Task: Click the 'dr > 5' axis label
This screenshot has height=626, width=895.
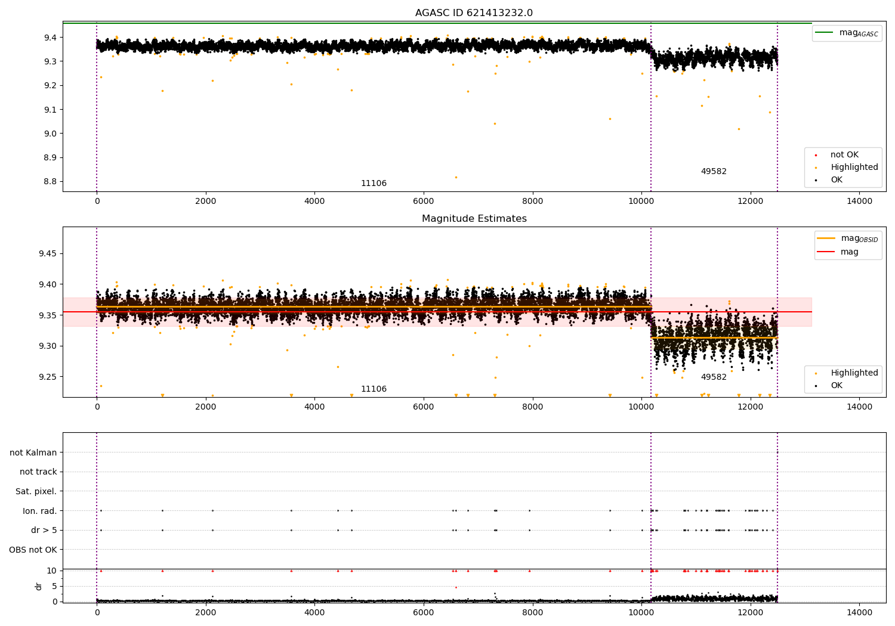Action: click(x=44, y=530)
